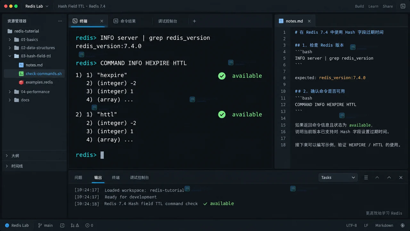Image resolution: width=410 pixels, height=231 pixels.
Task: Expand the 大纲 outline section
Action: tap(34, 156)
